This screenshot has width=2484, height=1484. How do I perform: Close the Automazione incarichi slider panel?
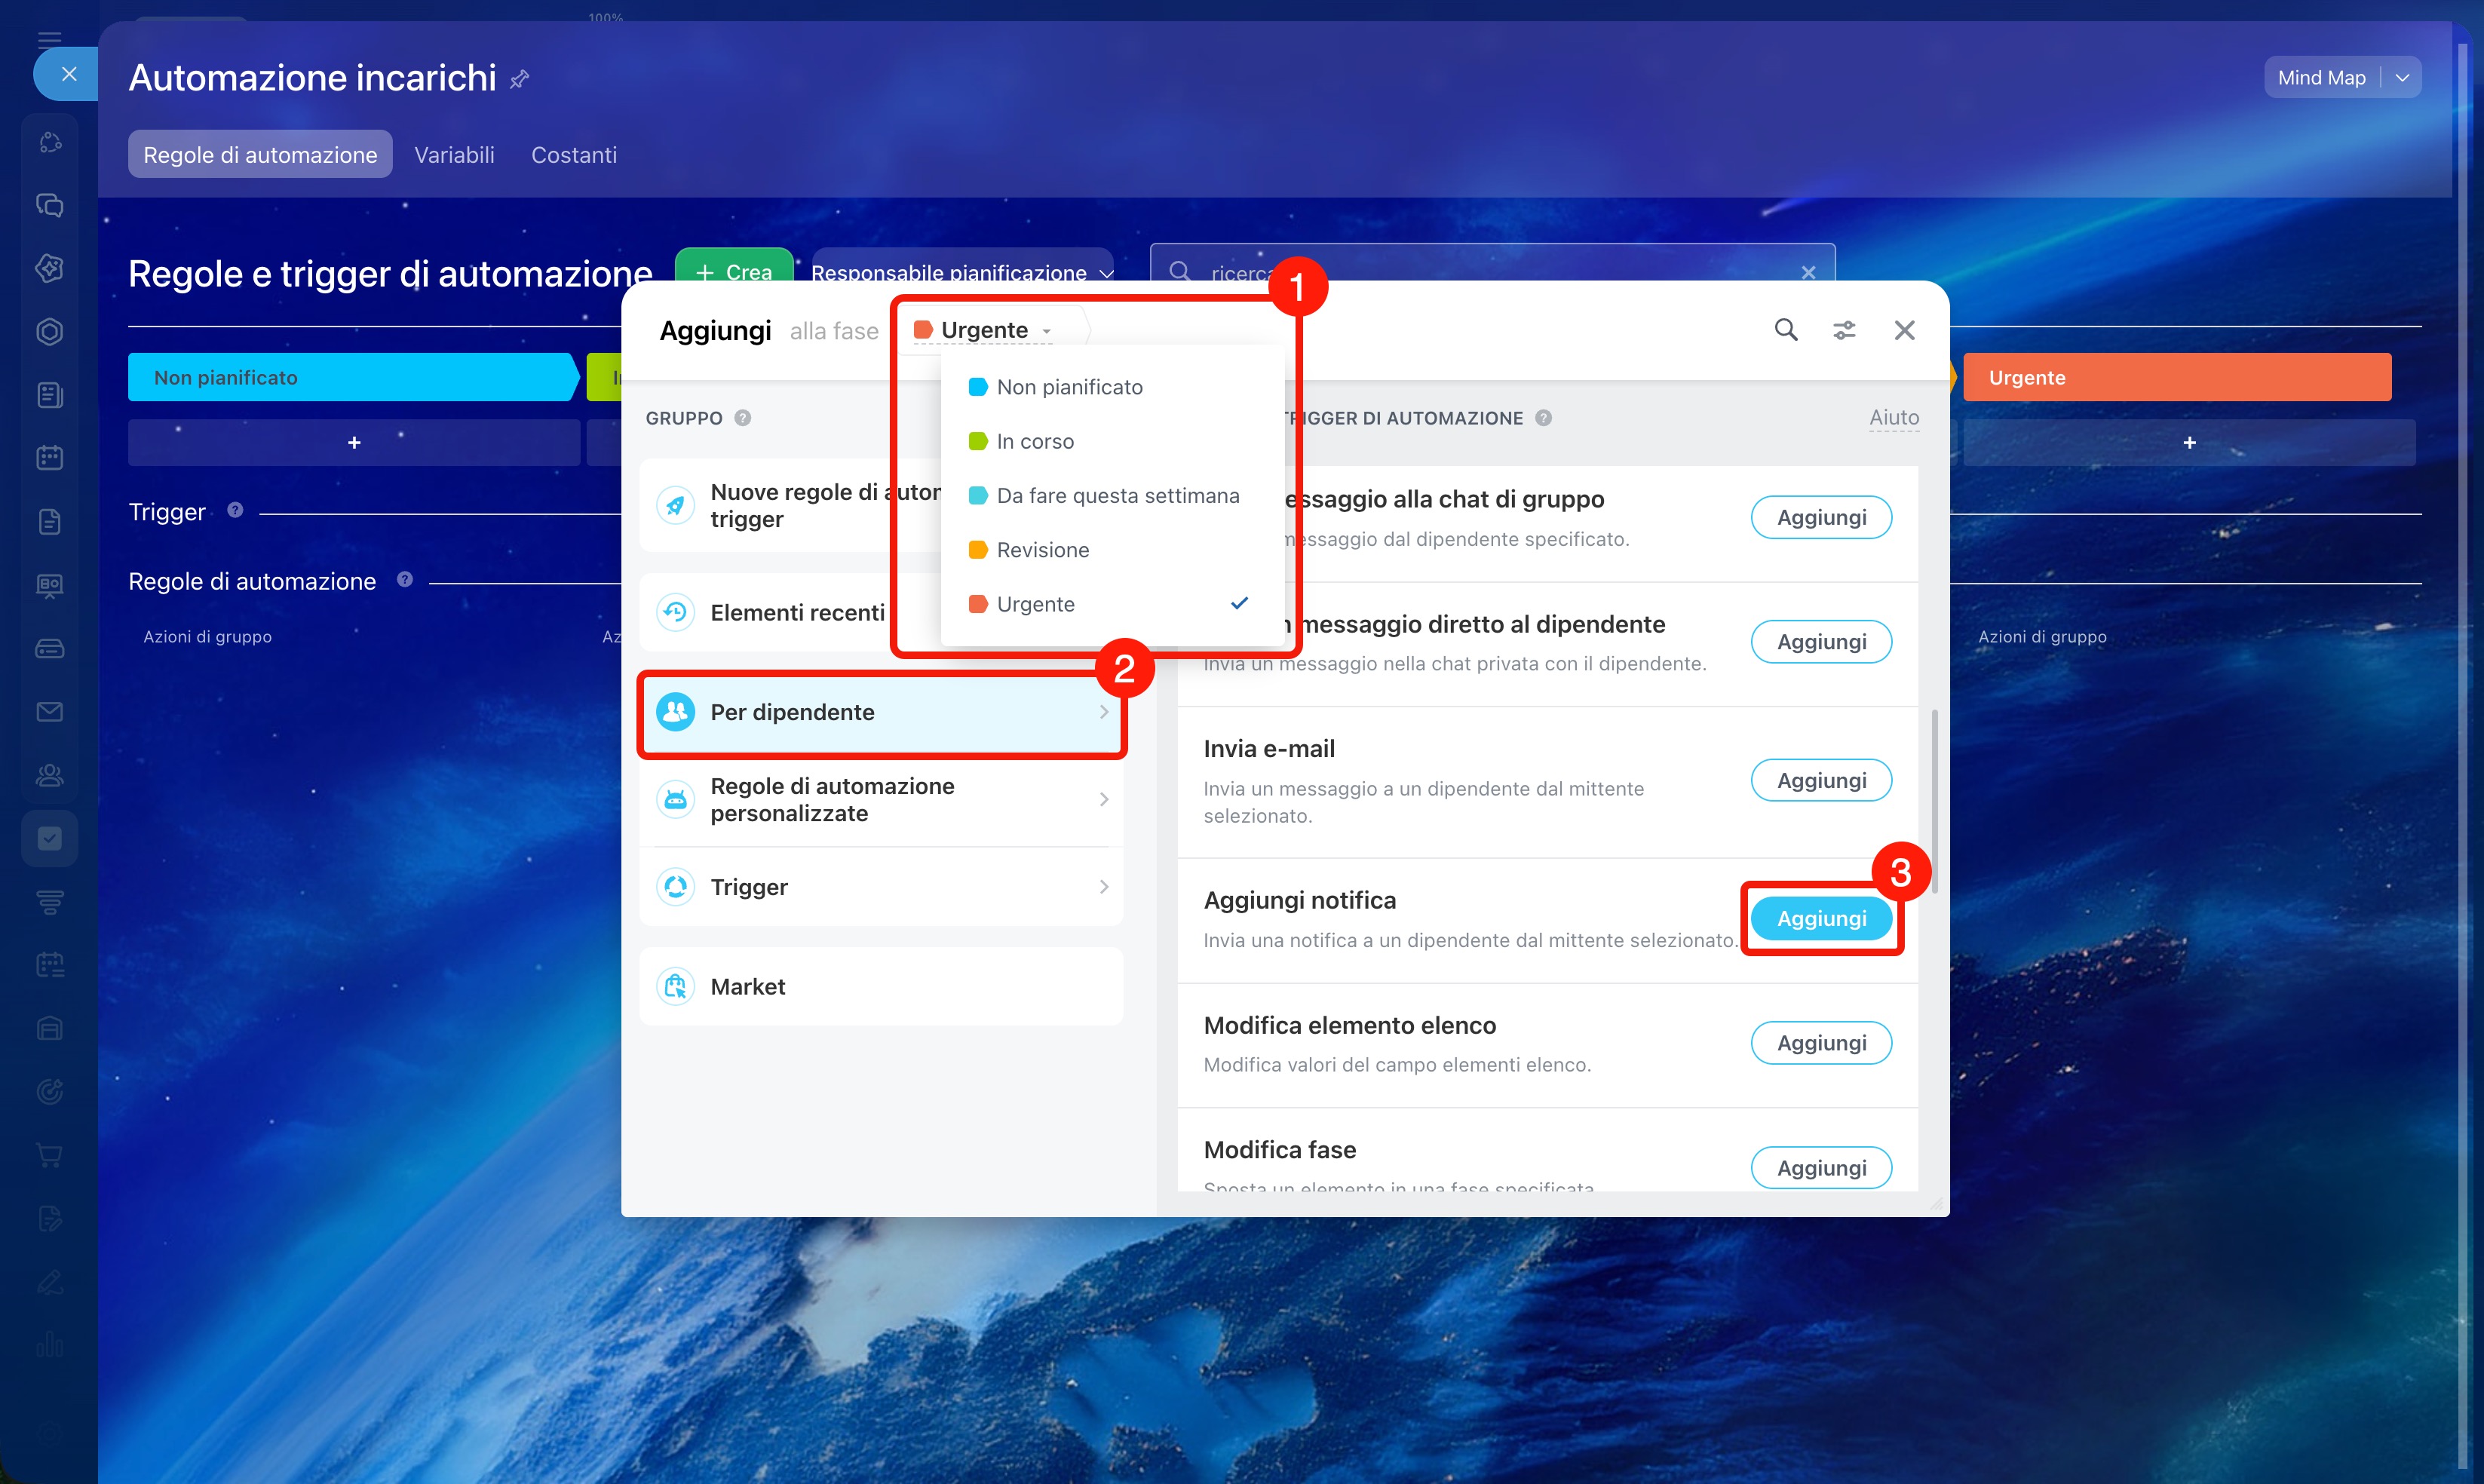pyautogui.click(x=68, y=74)
